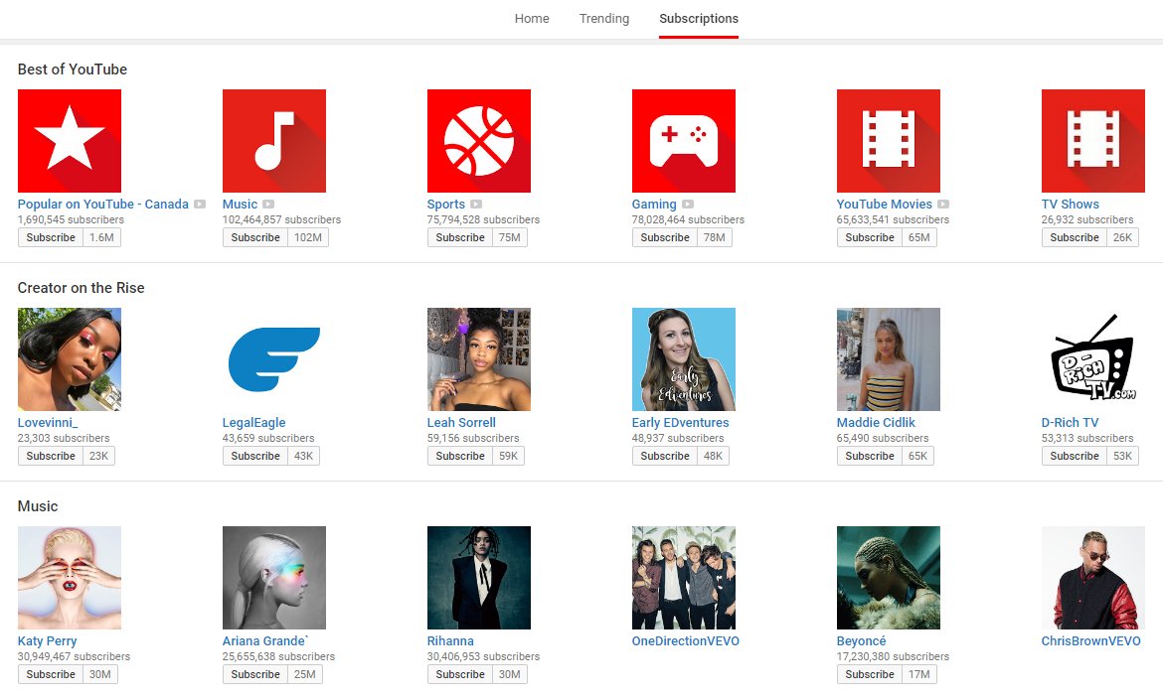
Task: Open the ChrisBrownVEVO name link
Action: tap(1091, 641)
